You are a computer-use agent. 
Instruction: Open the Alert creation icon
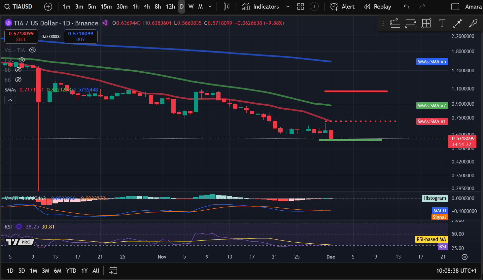coord(334,6)
